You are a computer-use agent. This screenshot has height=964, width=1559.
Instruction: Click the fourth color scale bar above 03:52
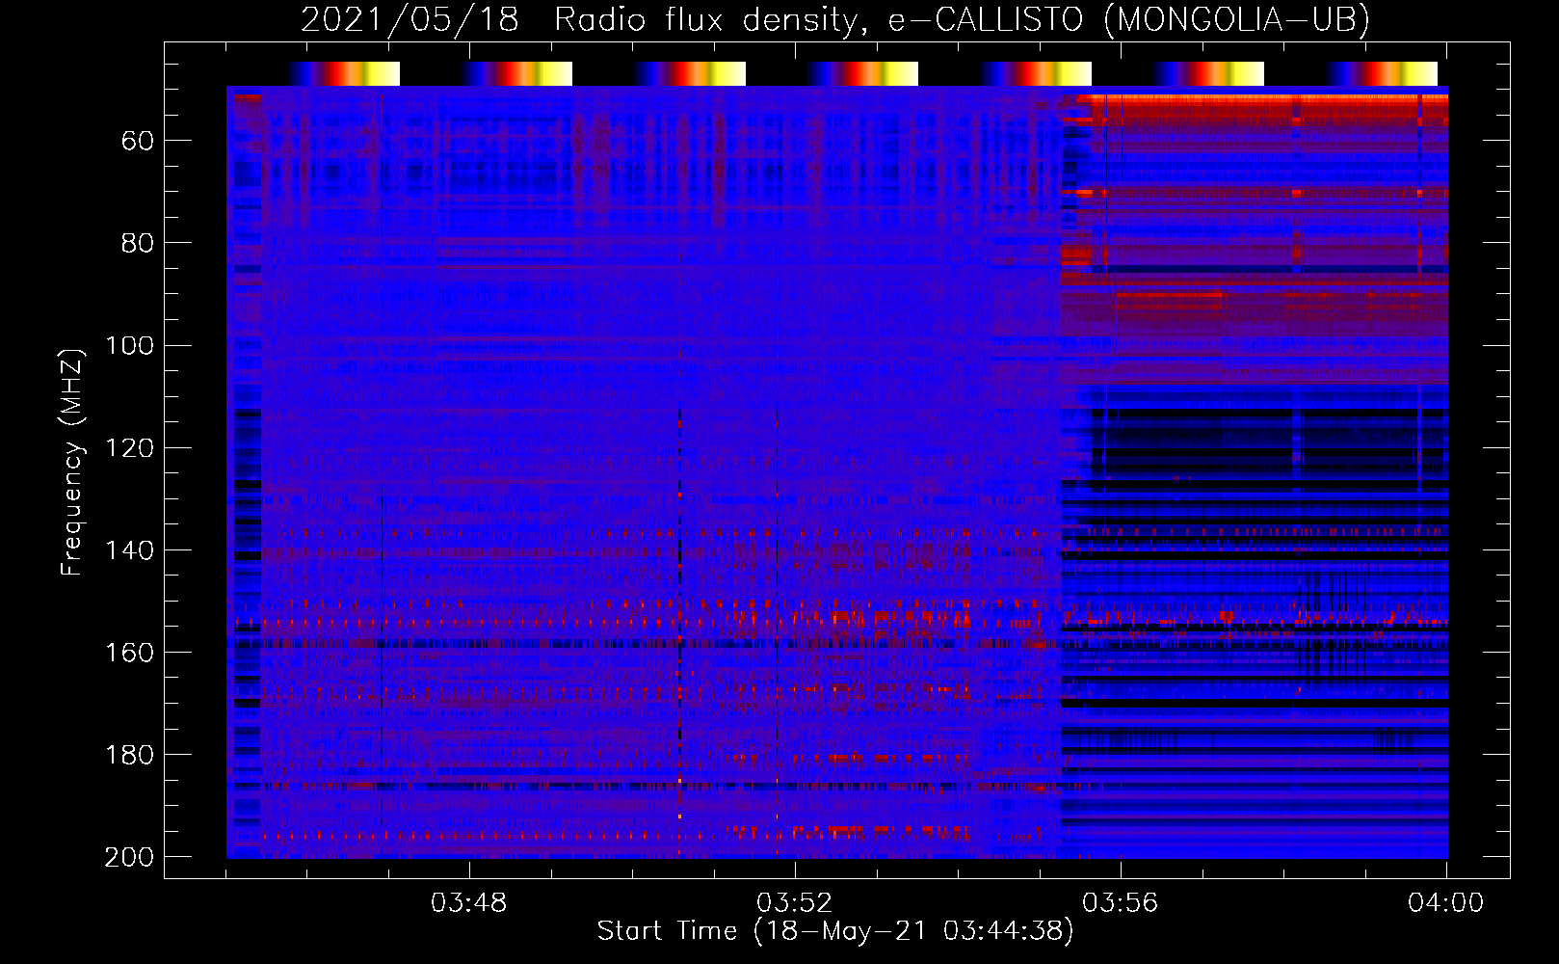click(x=862, y=73)
